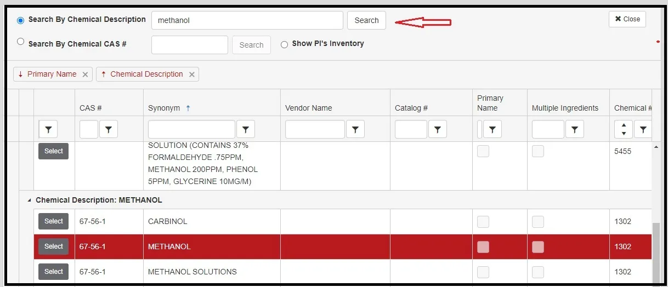Remove the Primary Name grouping chip
This screenshot has width=668, height=287.
[x=85, y=74]
